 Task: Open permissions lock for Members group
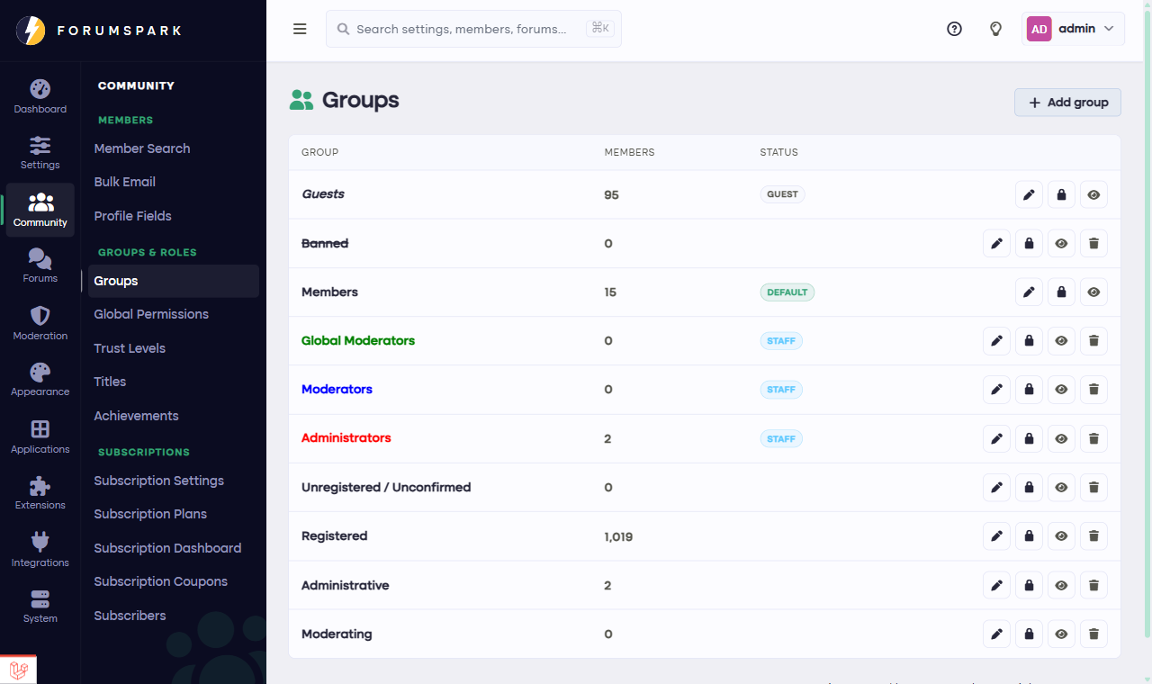coord(1062,292)
